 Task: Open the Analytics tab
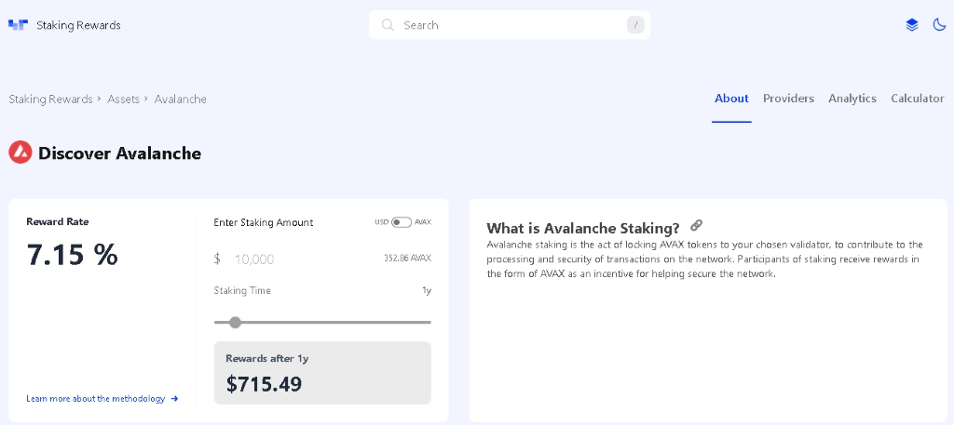(852, 99)
